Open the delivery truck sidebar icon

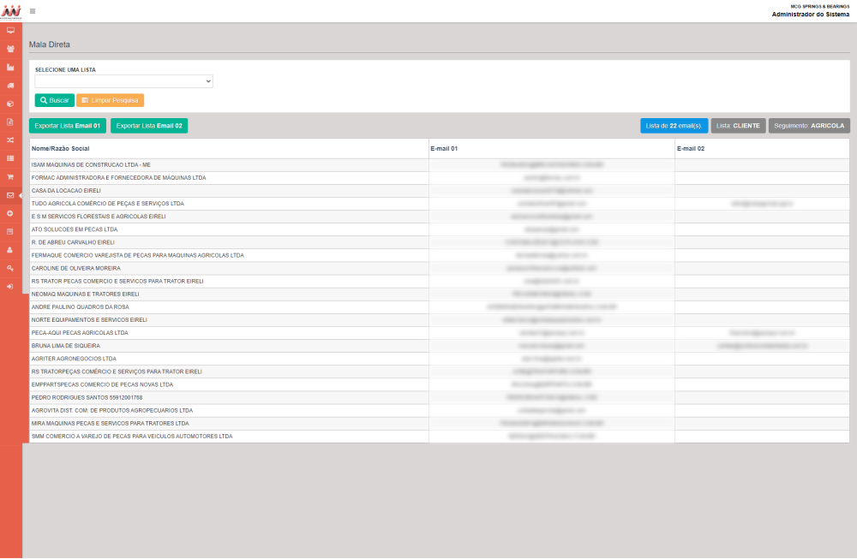10,86
